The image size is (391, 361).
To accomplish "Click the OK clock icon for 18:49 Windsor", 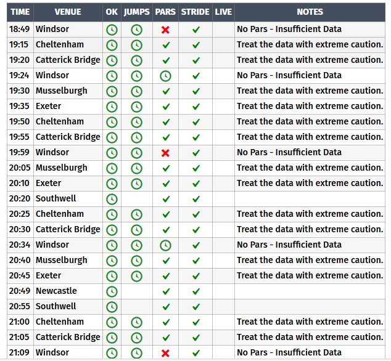I will [112, 30].
